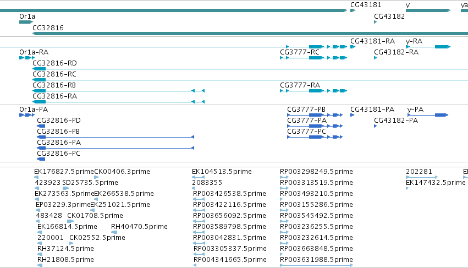The width and height of the screenshot is (468, 268).
Task: Click the CG32816-PA protein label
Action: [59, 143]
